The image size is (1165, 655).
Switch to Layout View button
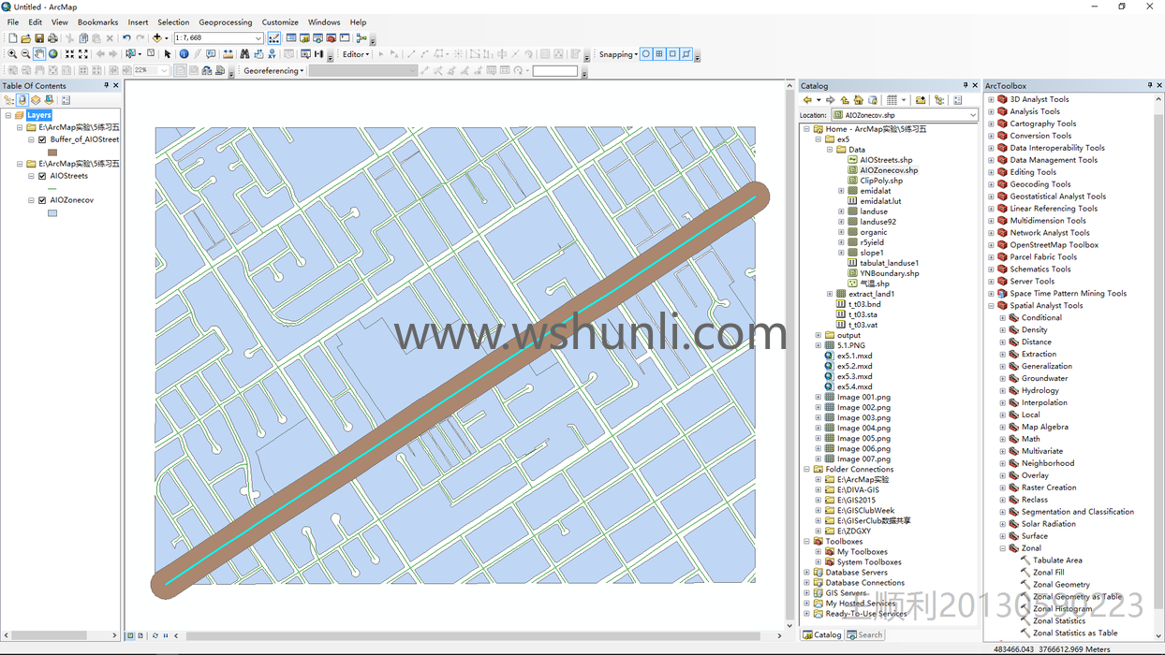(x=140, y=635)
